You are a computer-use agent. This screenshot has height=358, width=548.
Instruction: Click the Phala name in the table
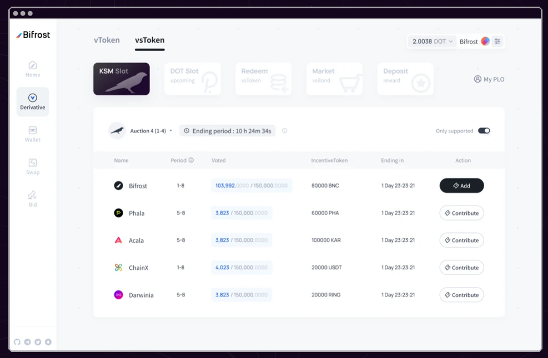tap(137, 213)
